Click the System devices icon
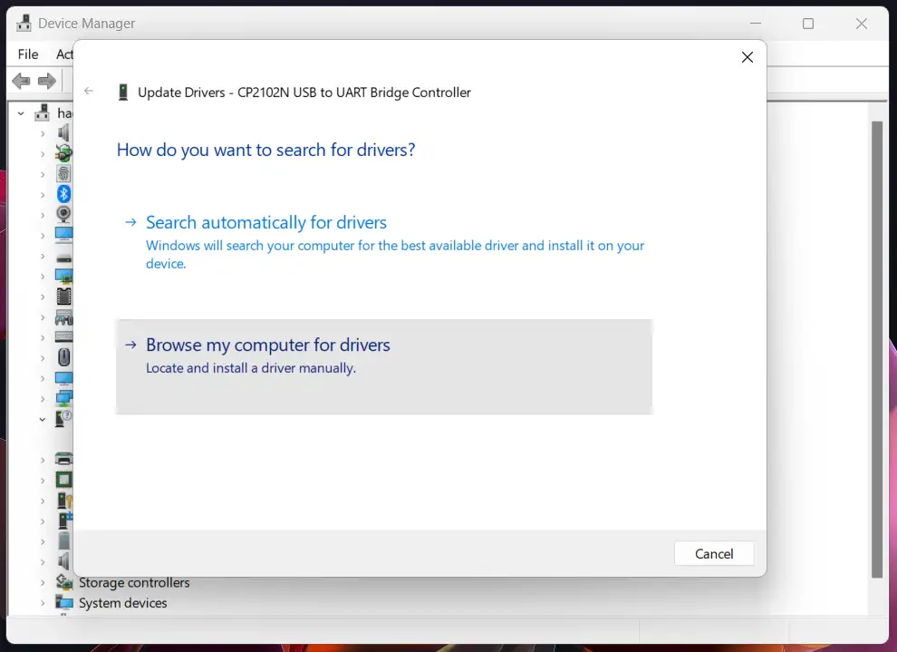Screen dimensions: 897x652 (x=63, y=601)
